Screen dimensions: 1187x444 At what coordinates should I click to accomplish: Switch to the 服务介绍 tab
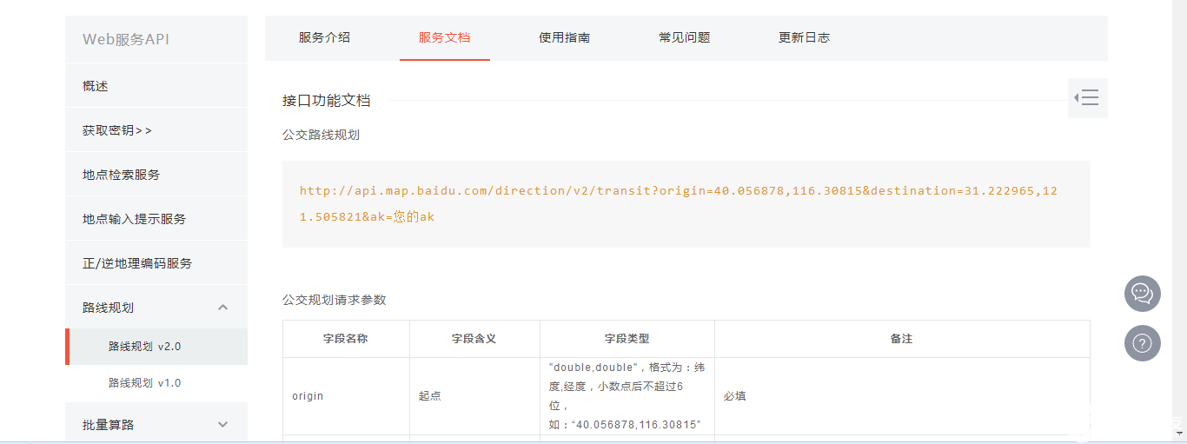click(324, 37)
